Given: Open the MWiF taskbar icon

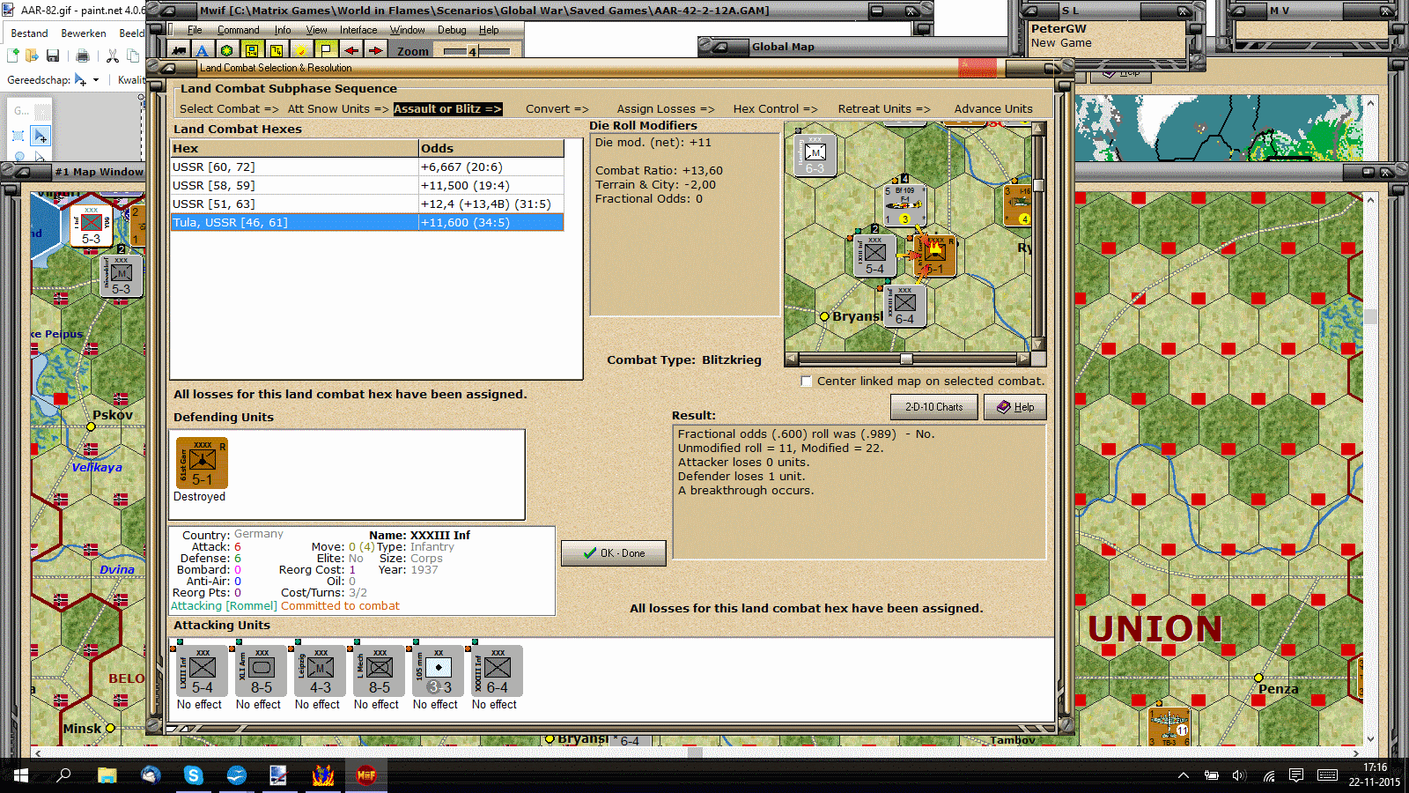Looking at the screenshot, I should (x=366, y=775).
